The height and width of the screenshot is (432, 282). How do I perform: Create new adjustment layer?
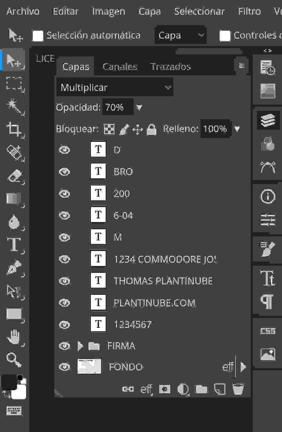click(183, 389)
